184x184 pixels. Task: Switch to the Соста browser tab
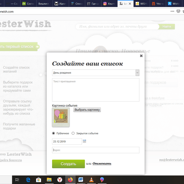(x=28, y=4)
